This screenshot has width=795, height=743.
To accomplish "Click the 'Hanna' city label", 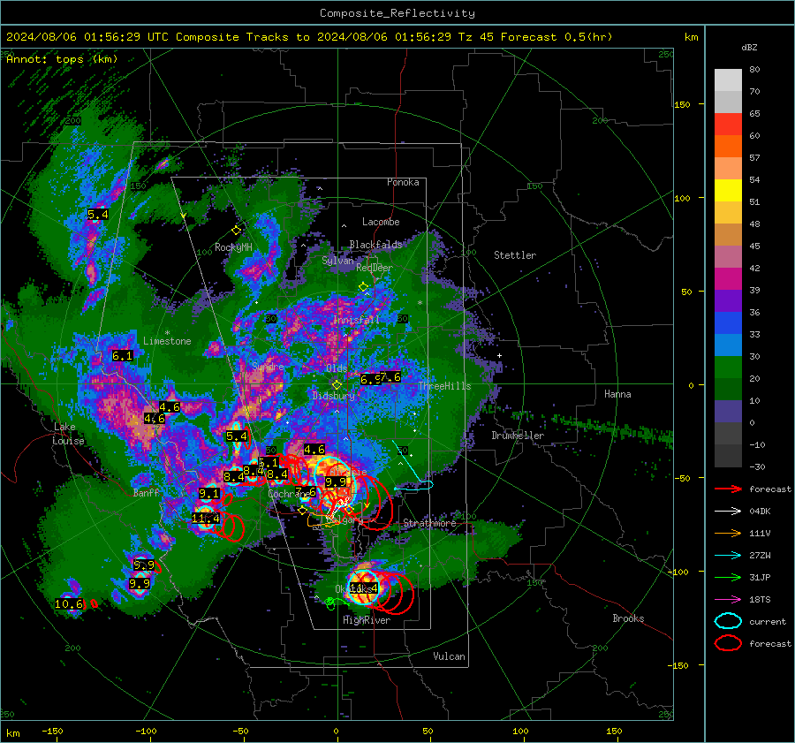I will (617, 394).
